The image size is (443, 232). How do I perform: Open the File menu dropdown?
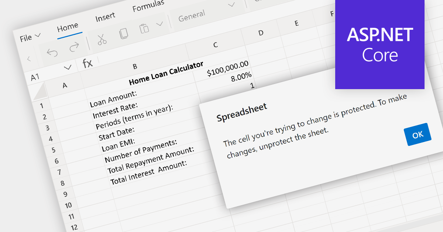click(30, 36)
